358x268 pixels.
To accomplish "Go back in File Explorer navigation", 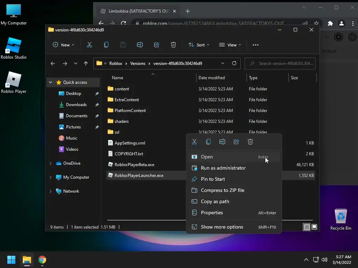I will (x=53, y=64).
